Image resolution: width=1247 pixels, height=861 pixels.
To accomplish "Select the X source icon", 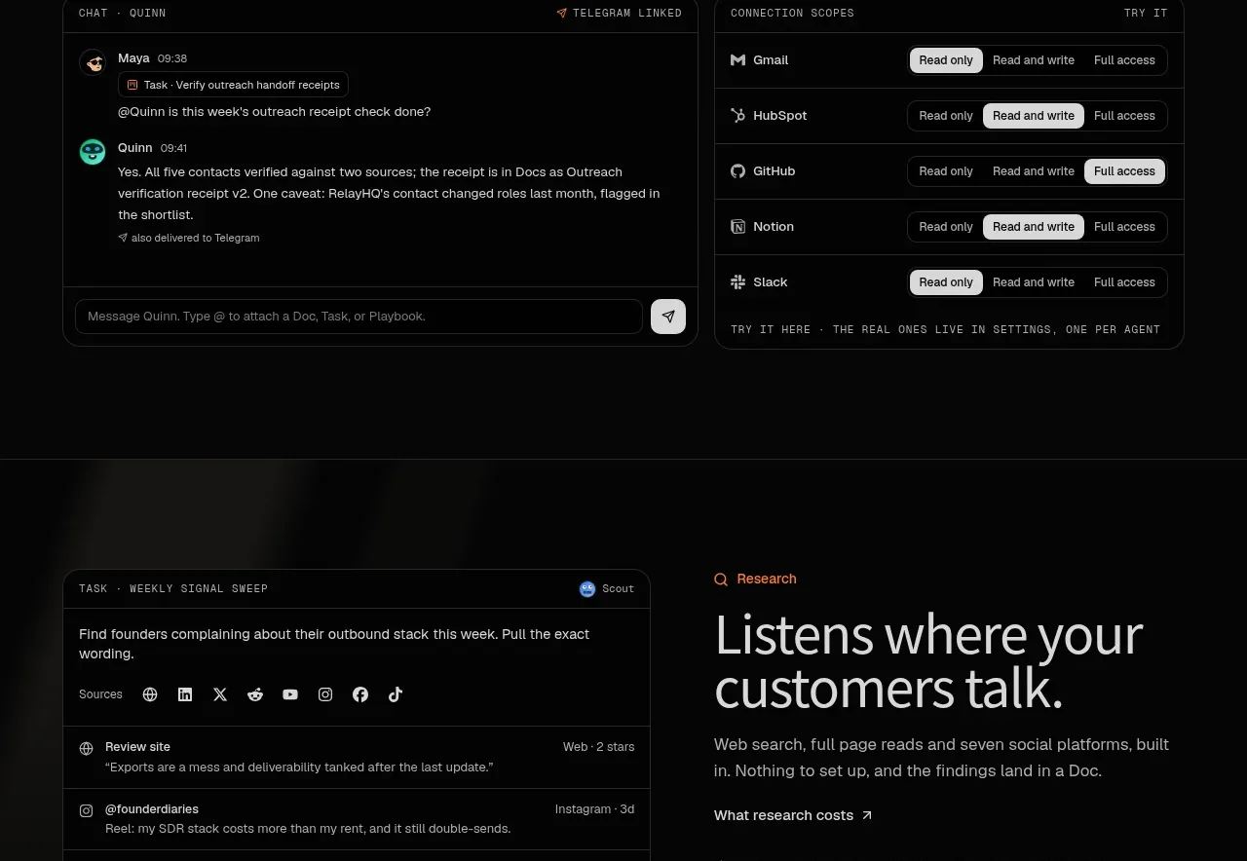I will coord(220,694).
